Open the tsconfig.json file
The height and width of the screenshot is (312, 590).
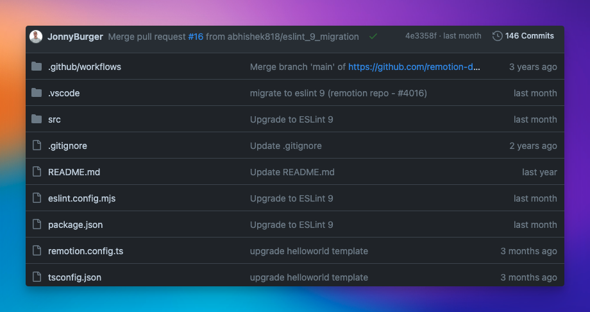[x=74, y=277]
